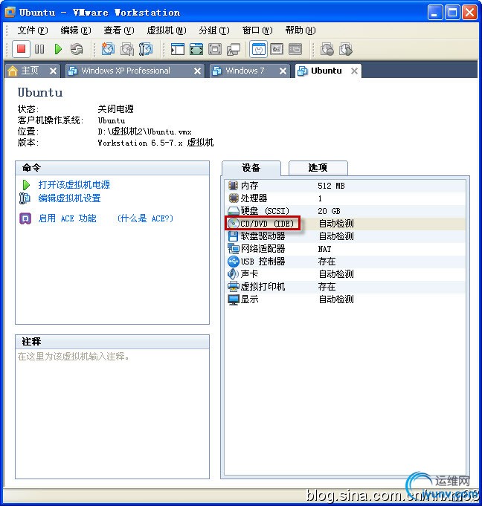Click the VMware icon in title bar
482x506 pixels.
pyautogui.click(x=10, y=13)
